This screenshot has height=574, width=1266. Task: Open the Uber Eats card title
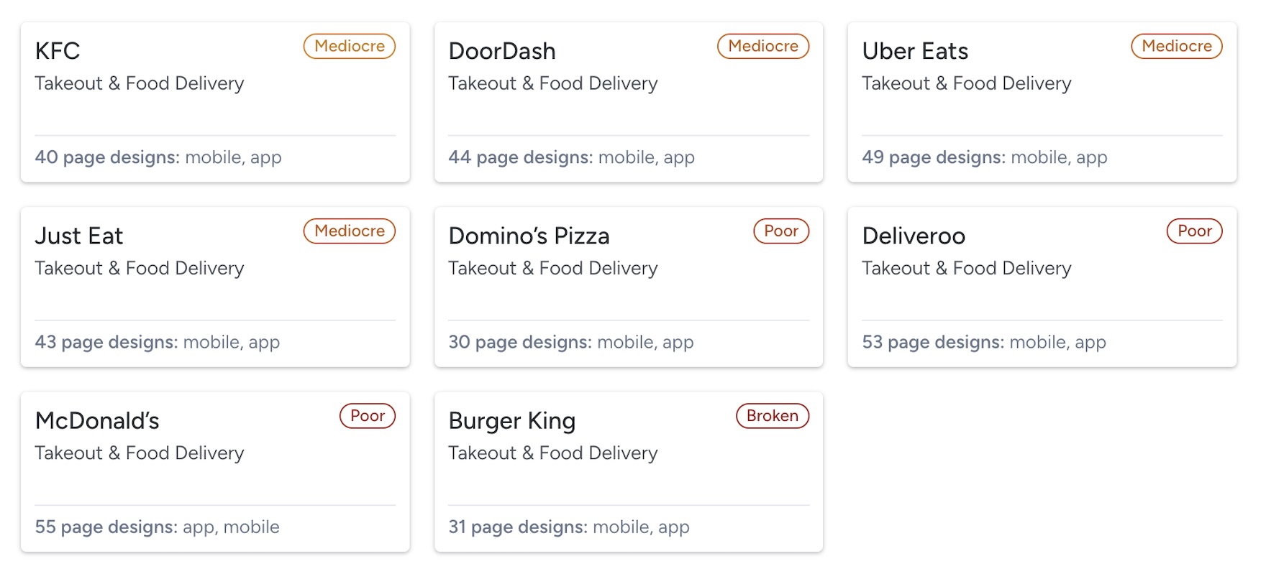914,51
